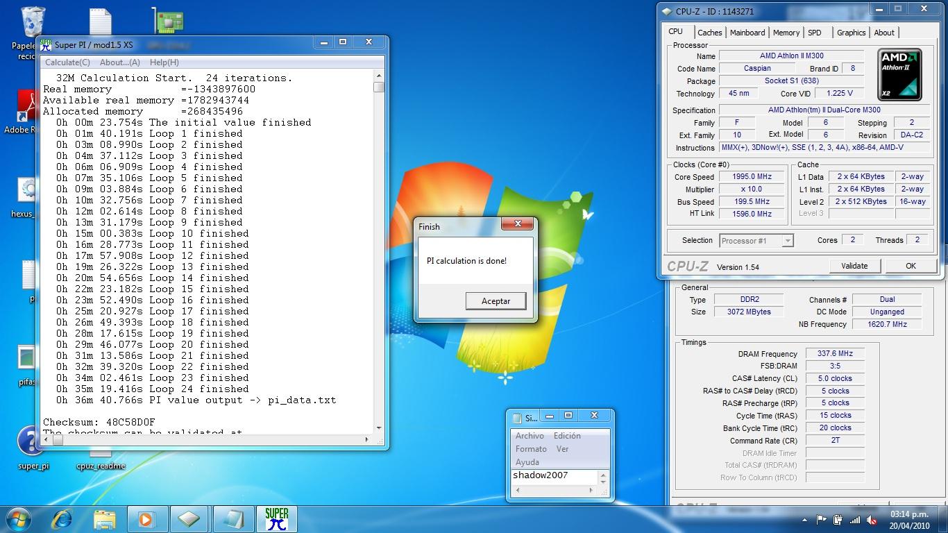Close the Finish dialog with X
The image size is (948, 533).
click(x=518, y=224)
